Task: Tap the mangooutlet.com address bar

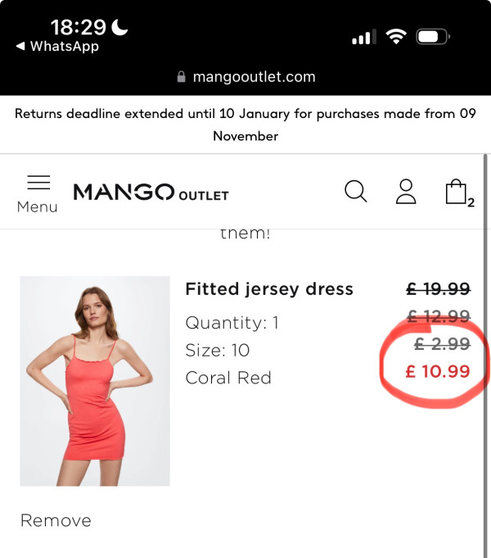Action: tap(254, 77)
